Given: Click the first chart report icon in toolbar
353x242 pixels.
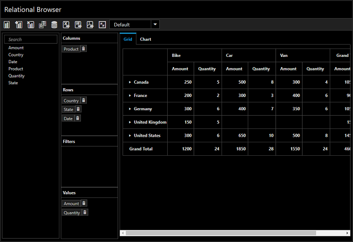Looking at the screenshot, I should [7, 24].
